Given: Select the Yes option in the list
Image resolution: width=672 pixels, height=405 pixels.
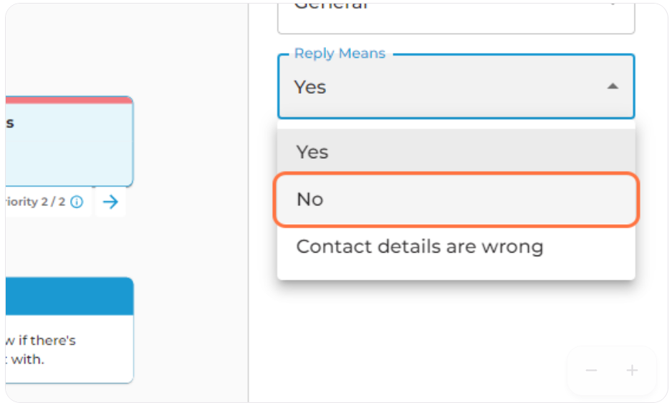Looking at the screenshot, I should pos(456,152).
